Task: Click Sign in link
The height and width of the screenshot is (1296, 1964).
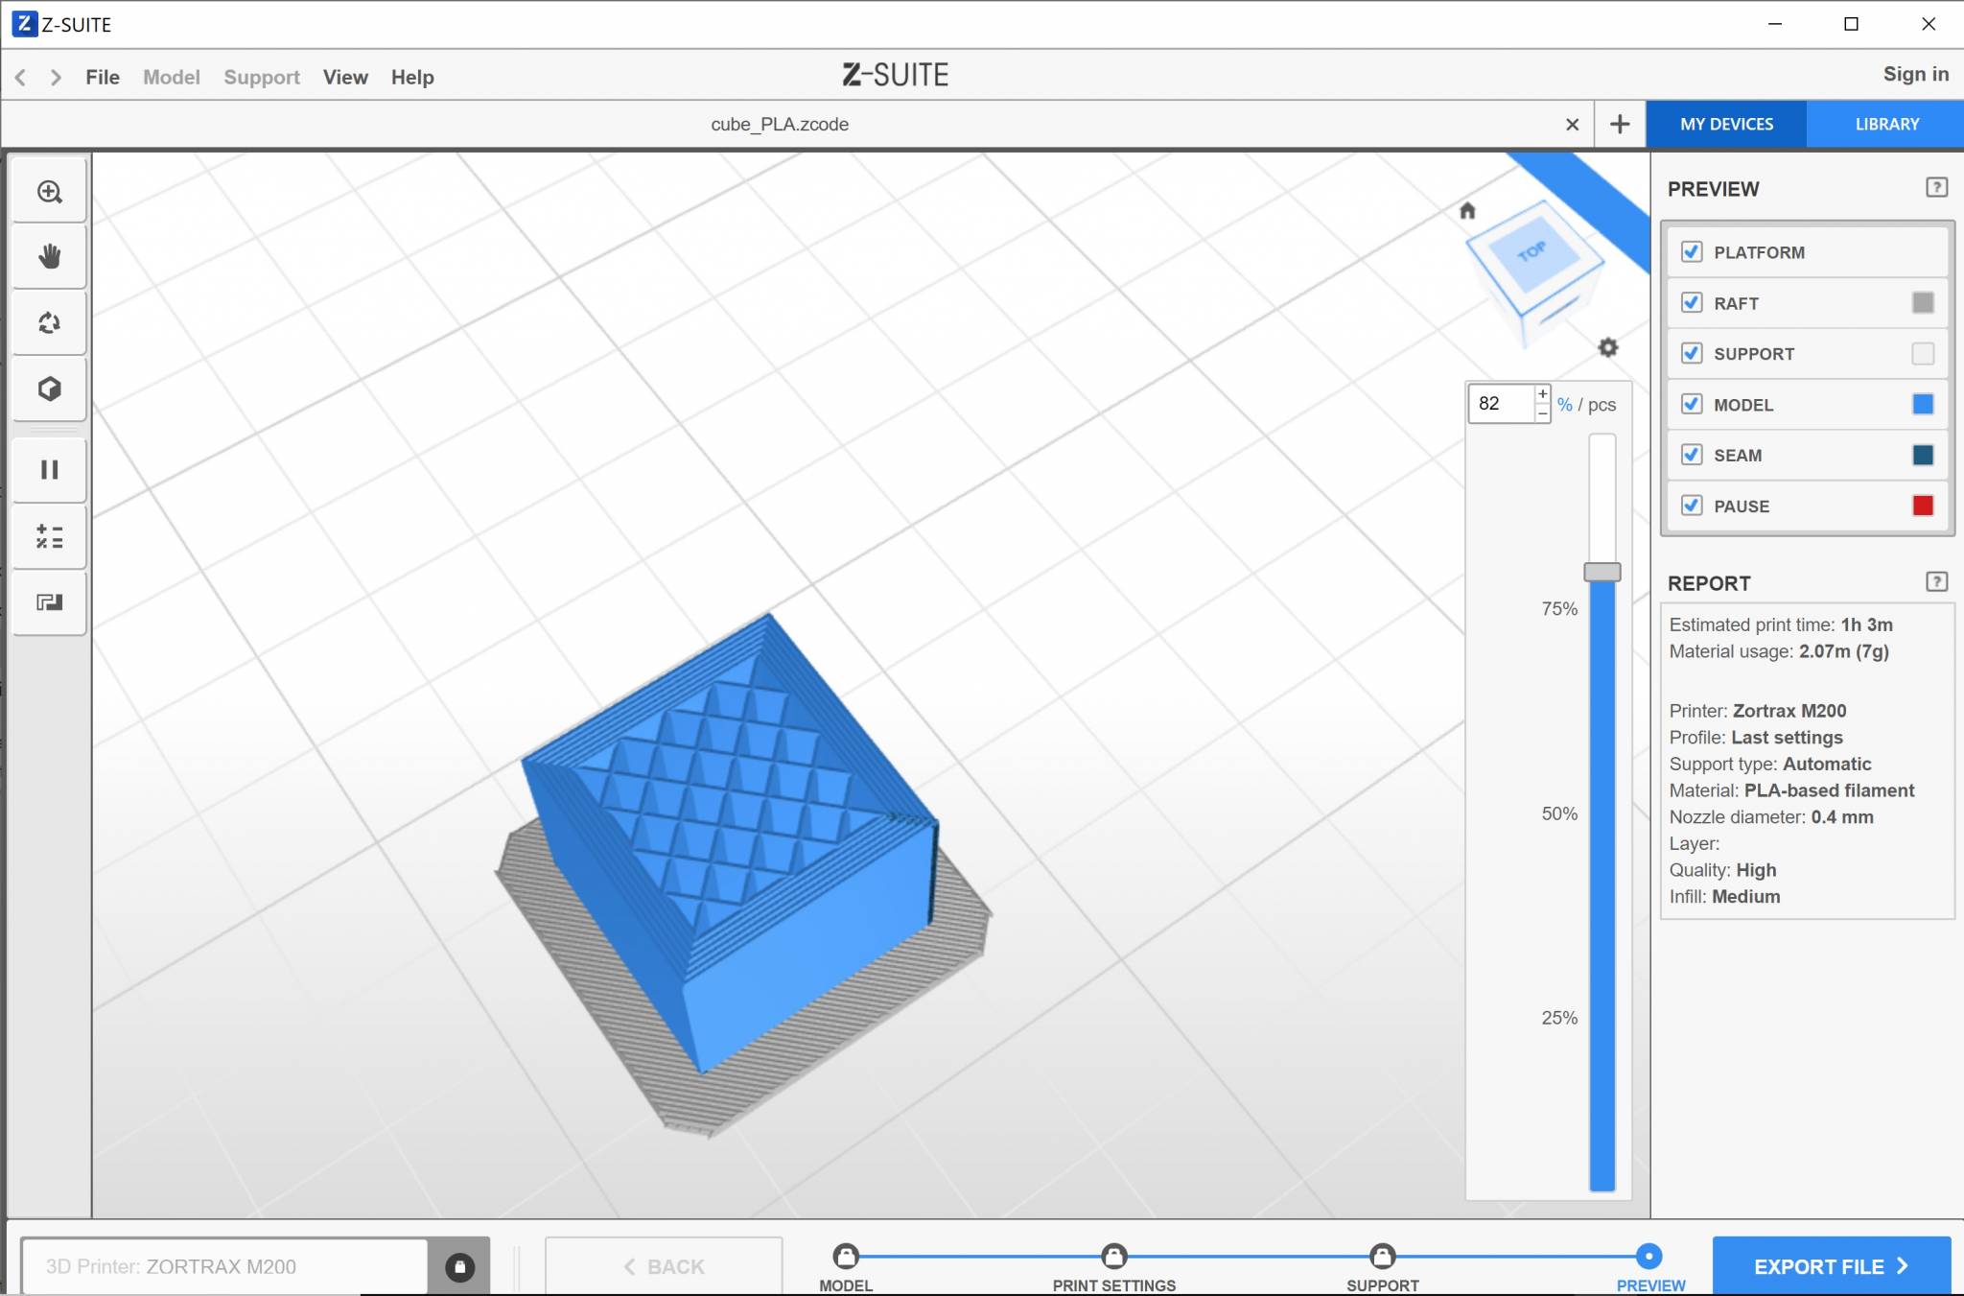Action: 1915,75
